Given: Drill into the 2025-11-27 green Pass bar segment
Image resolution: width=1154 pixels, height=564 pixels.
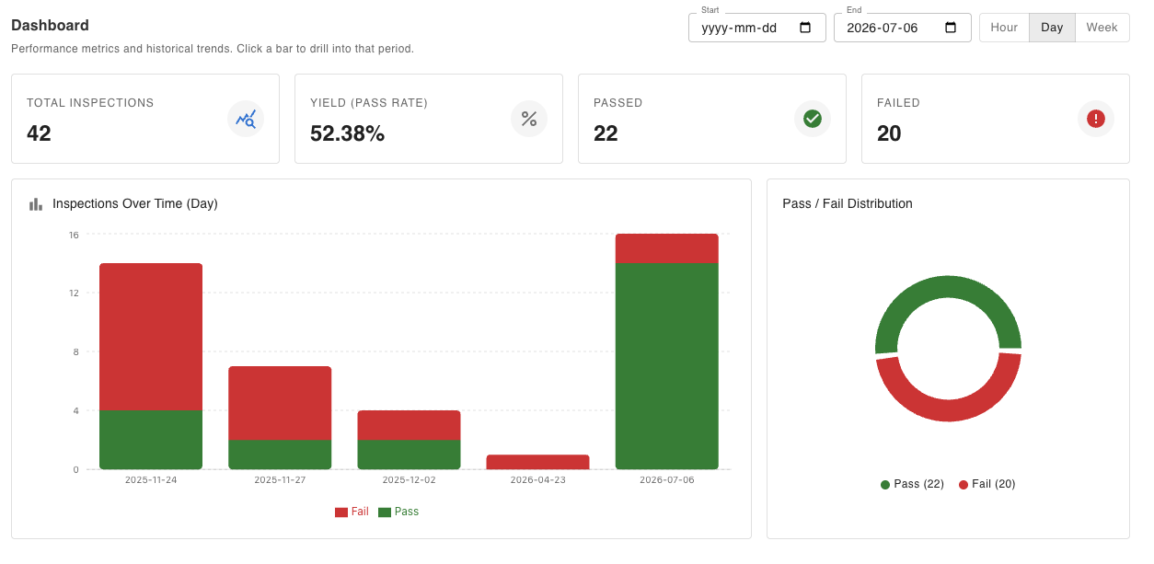Looking at the screenshot, I should coord(280,455).
